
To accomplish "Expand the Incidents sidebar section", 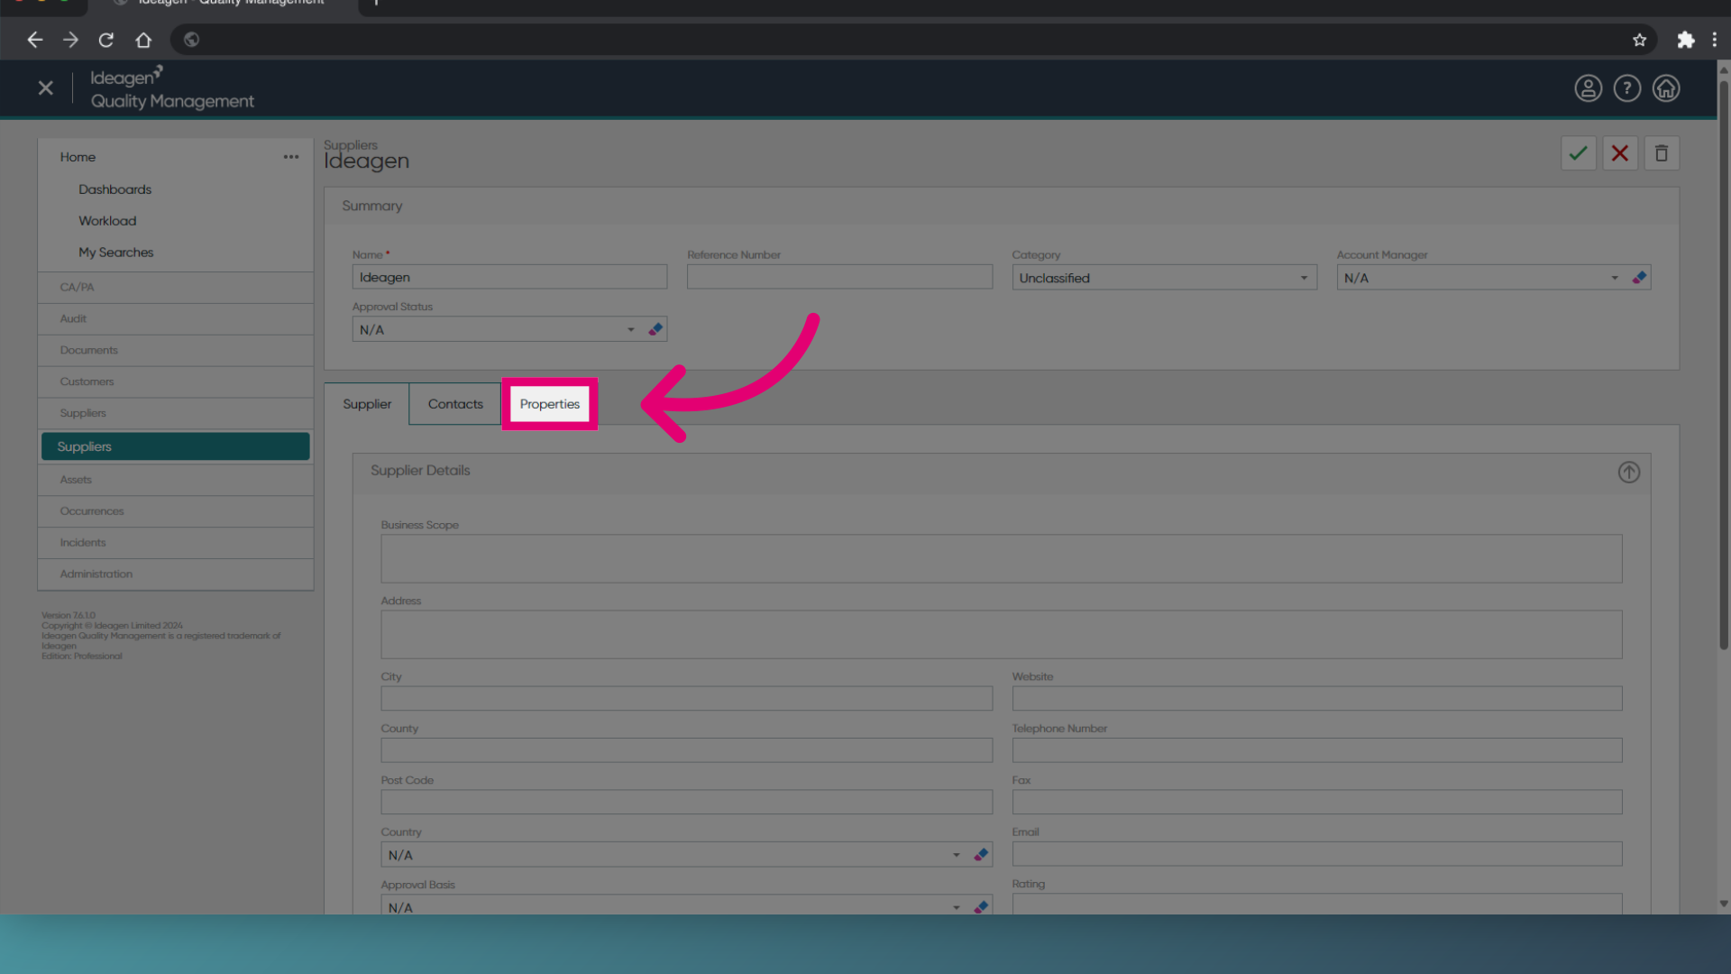I will 176,543.
